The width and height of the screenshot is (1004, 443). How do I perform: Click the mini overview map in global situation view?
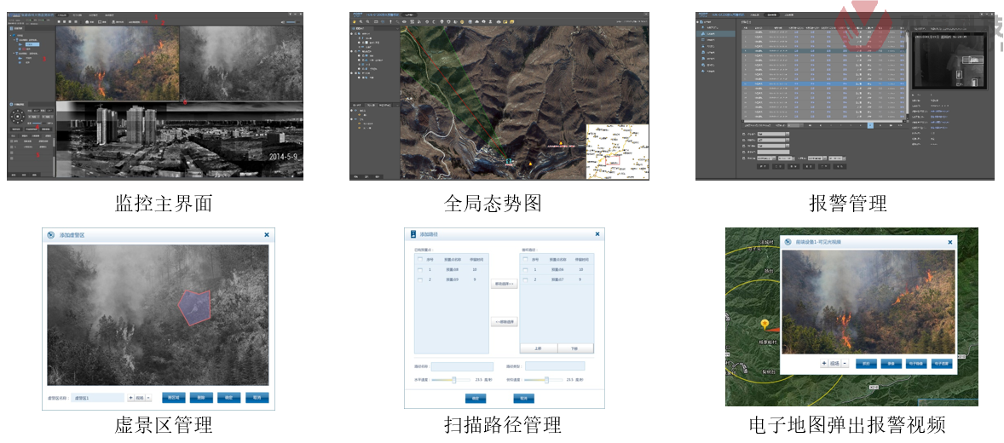tap(617, 151)
